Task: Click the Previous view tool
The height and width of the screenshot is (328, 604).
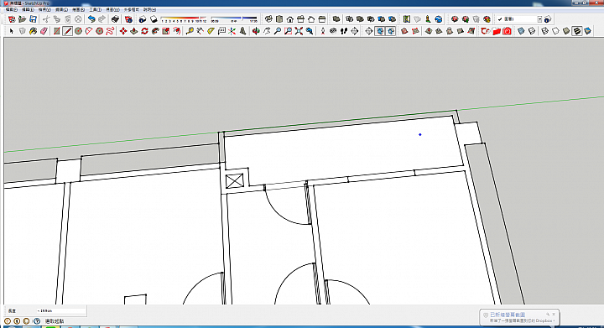Action: pyautogui.click(x=310, y=31)
